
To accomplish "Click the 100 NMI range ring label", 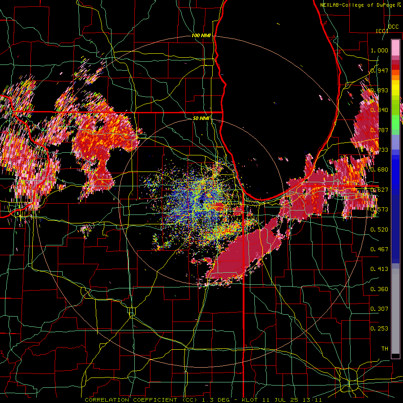I will tap(201, 35).
